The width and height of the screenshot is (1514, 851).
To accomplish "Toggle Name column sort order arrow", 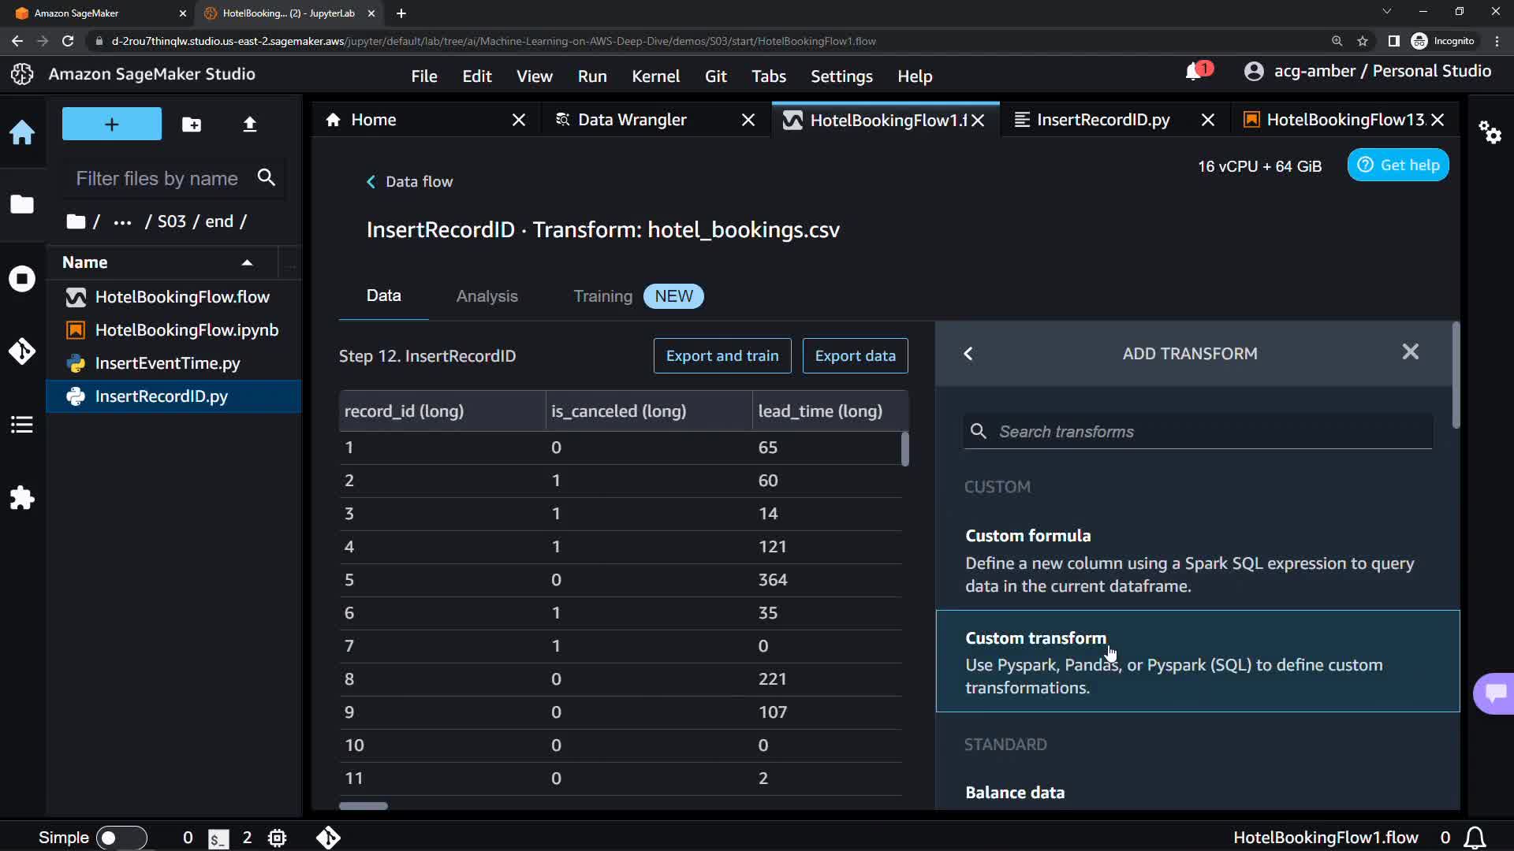I will click(x=247, y=262).
